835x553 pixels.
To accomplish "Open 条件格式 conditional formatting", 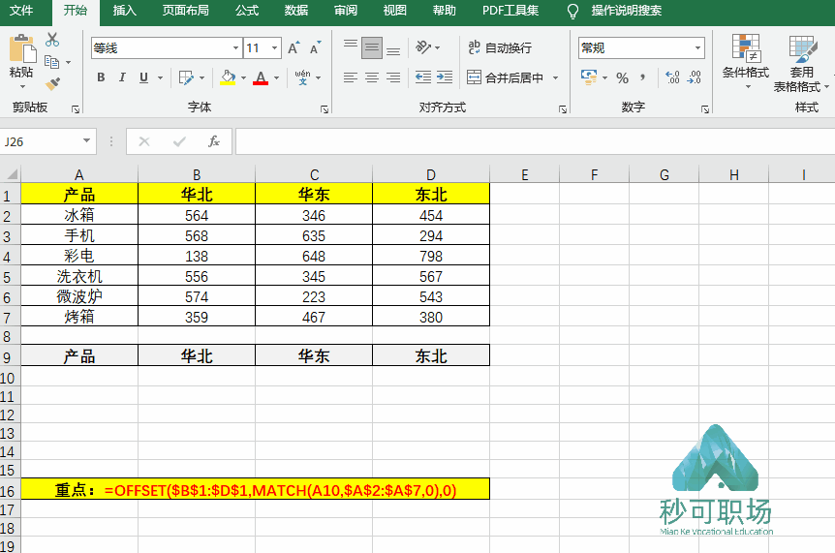I will [746, 61].
